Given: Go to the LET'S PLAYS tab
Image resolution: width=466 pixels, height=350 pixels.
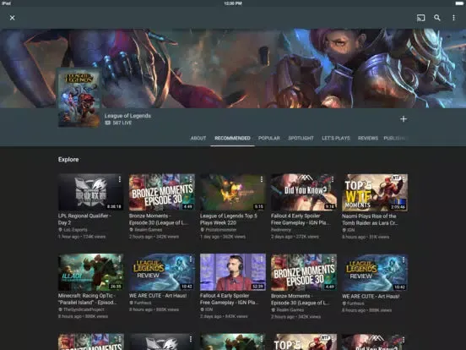Looking at the screenshot, I should click(336, 138).
